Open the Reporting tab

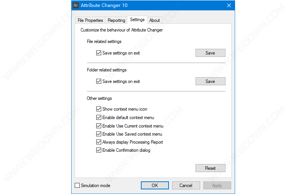coord(116,20)
